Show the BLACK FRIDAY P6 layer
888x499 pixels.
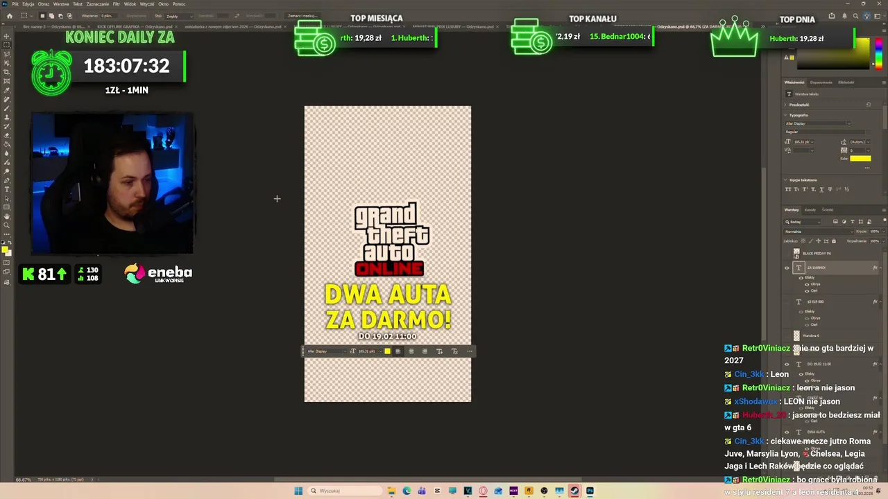click(787, 254)
